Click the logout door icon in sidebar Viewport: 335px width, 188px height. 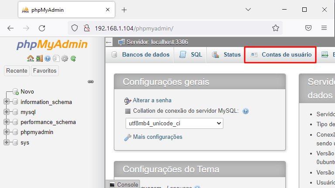[x=39, y=58]
